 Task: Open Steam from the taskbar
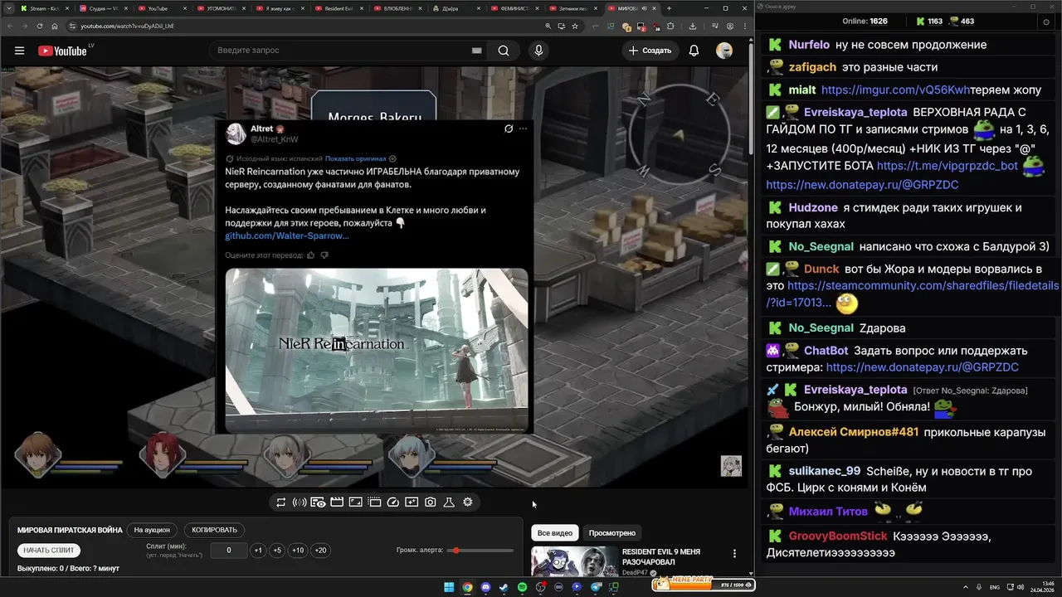pos(504,587)
